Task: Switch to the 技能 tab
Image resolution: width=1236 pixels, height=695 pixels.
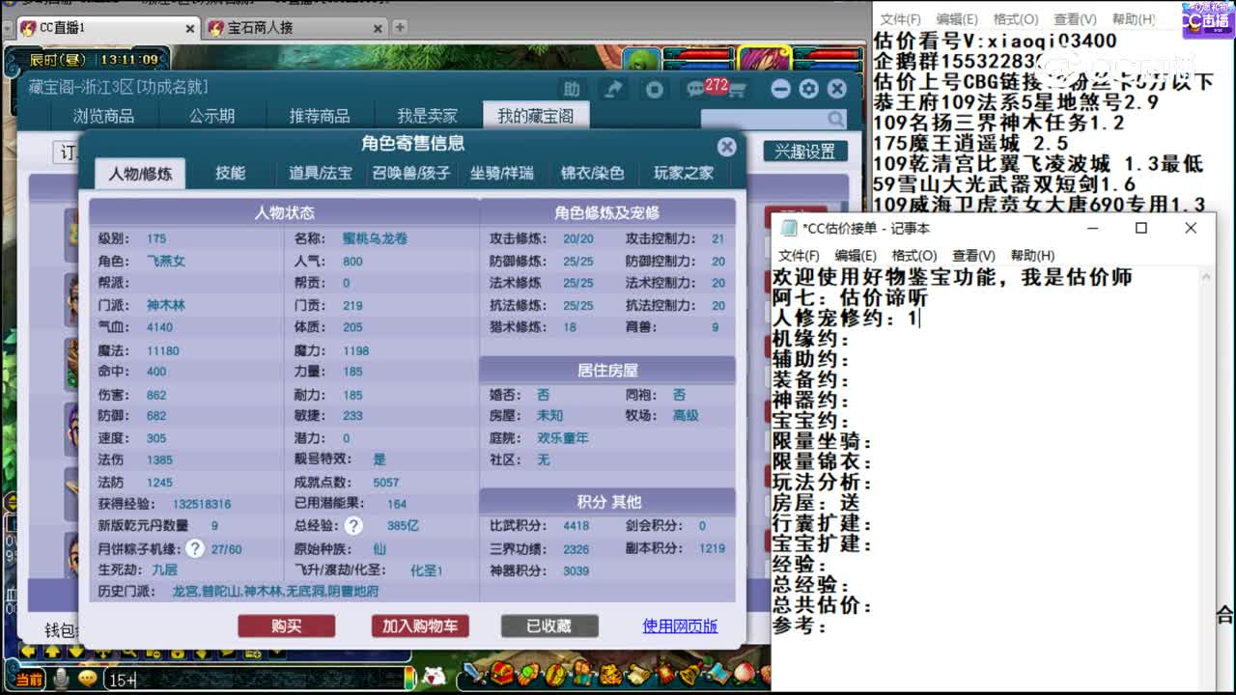Action: 230,174
